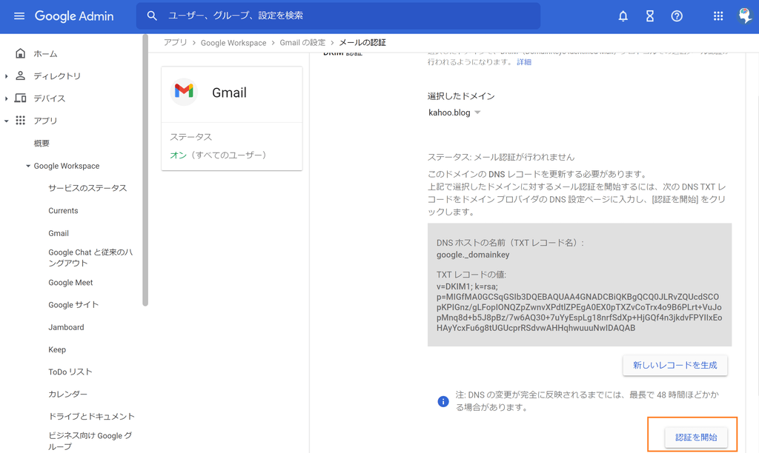Open Keep in the sidebar

click(x=57, y=349)
